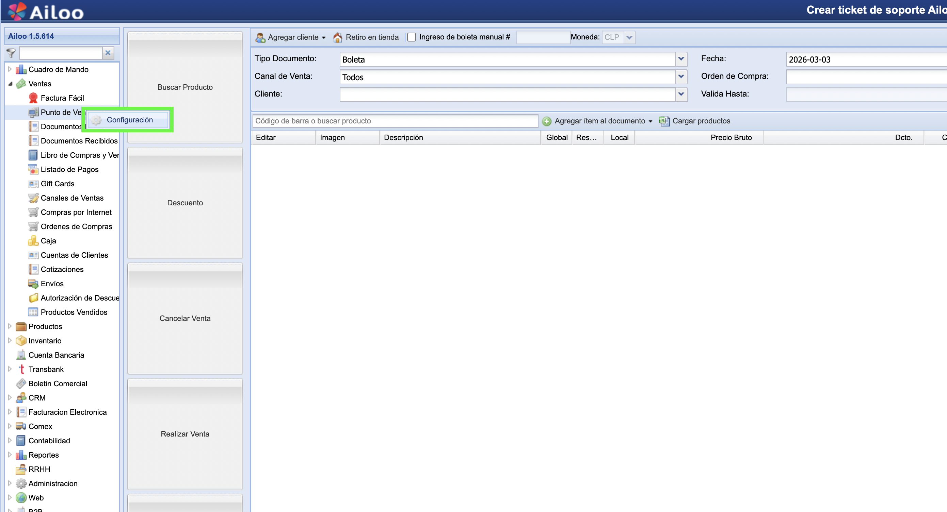Click the barcode product search field
Viewport: 947px width, 512px height.
pos(395,121)
